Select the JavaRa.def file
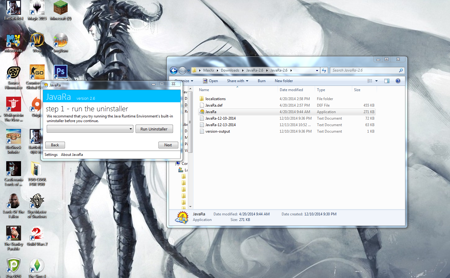 point(214,105)
